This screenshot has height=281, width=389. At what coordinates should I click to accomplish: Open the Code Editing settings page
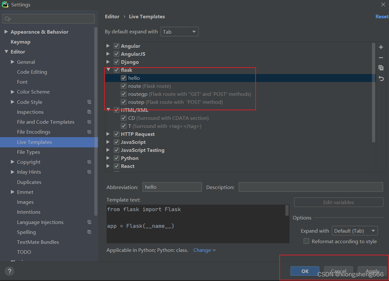(x=32, y=72)
